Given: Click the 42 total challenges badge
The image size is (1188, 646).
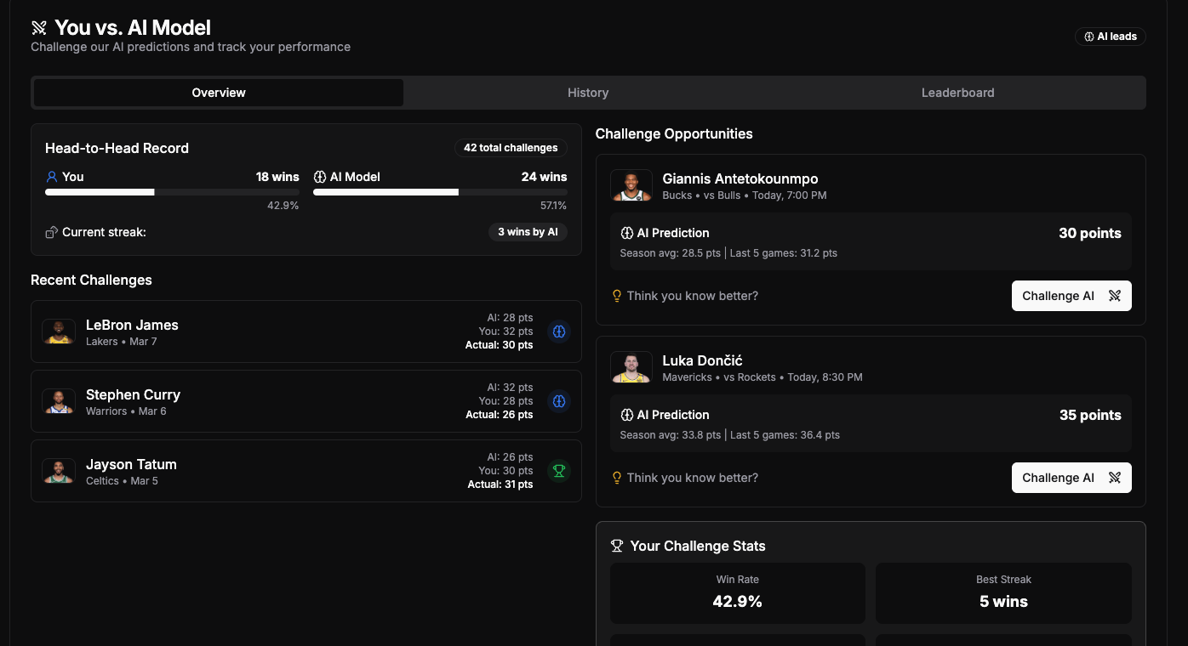Looking at the screenshot, I should 511,148.
